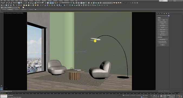Enable the Include Material Library checkbox
The height and width of the screenshot is (98, 183).
pos(158,43)
